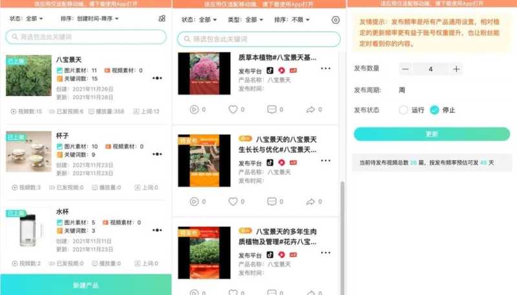517x295 pixels.
Task: Click play count icon on 生长长与优化 video
Action: 195,202
